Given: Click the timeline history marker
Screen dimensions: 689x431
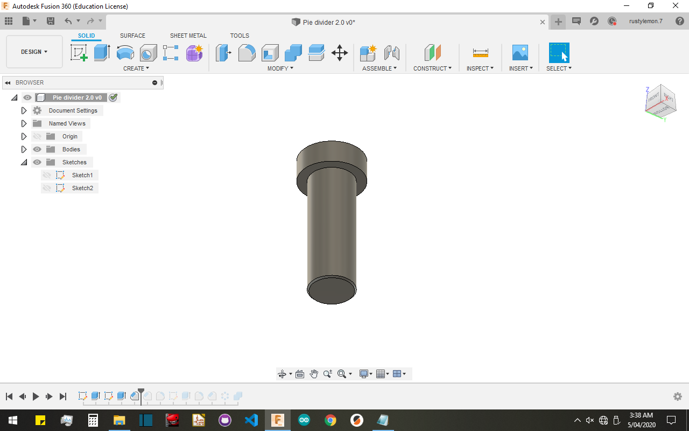Looking at the screenshot, I should tap(141, 396).
